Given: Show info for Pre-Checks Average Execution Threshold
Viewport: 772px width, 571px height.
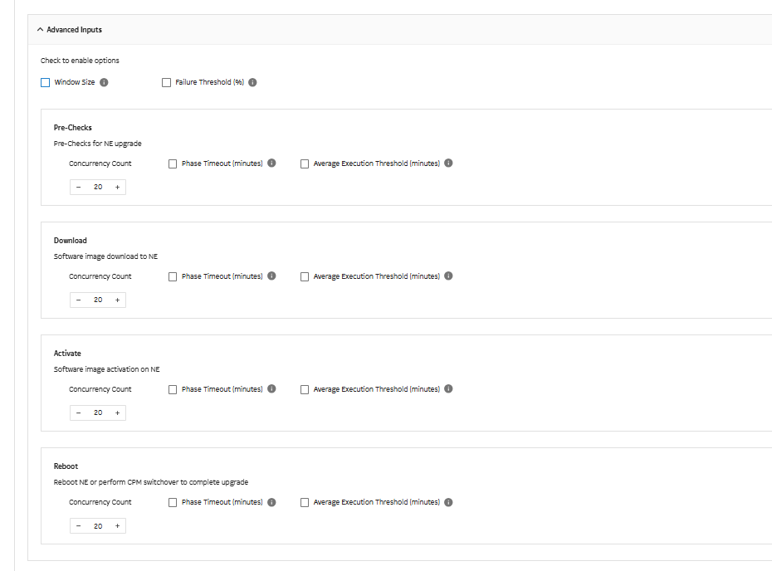Looking at the screenshot, I should (x=448, y=163).
